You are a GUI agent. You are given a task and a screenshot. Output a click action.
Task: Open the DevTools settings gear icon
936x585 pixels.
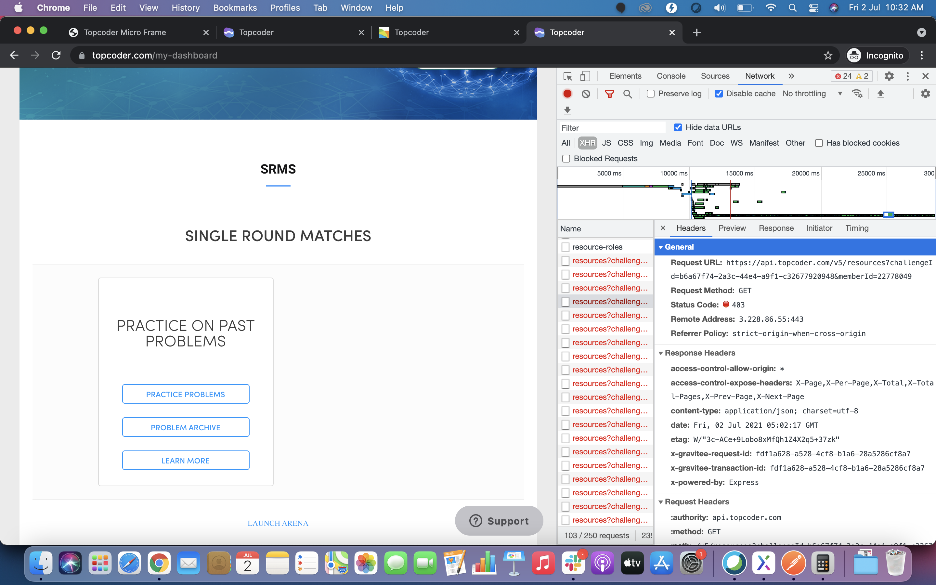[x=889, y=76]
